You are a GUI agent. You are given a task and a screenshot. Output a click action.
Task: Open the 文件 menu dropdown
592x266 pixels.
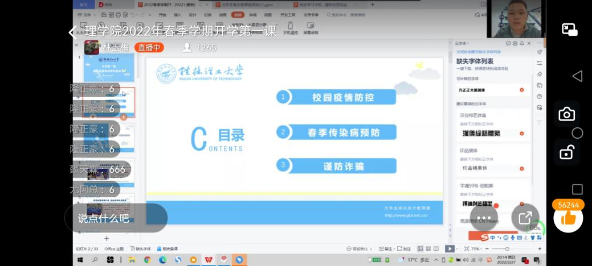tap(87, 15)
